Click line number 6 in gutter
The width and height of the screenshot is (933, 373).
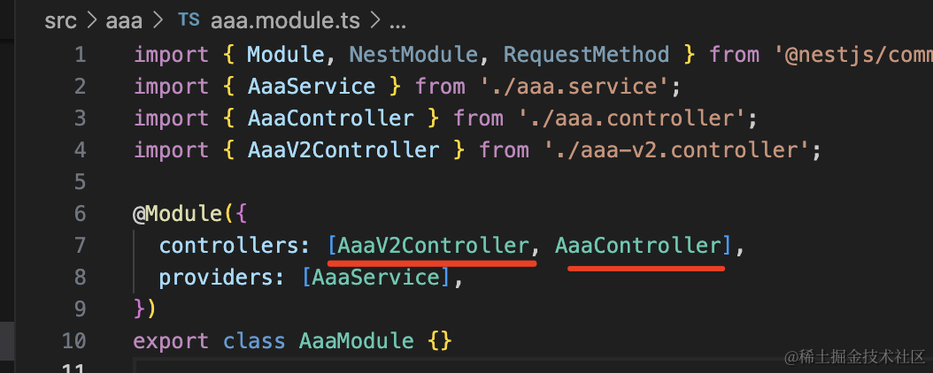click(x=80, y=214)
